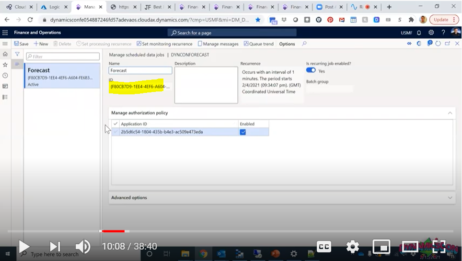Click Office integration icon in action pane

(x=419, y=44)
